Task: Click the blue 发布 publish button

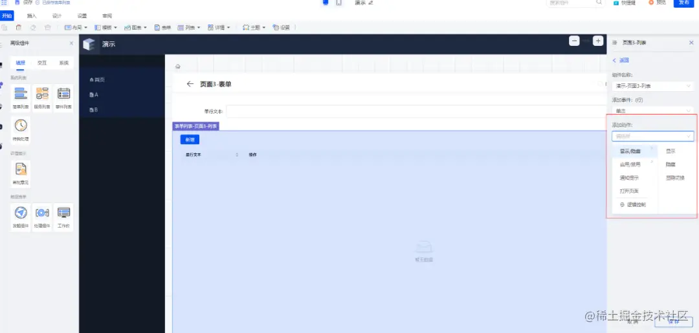Action: coord(684,3)
